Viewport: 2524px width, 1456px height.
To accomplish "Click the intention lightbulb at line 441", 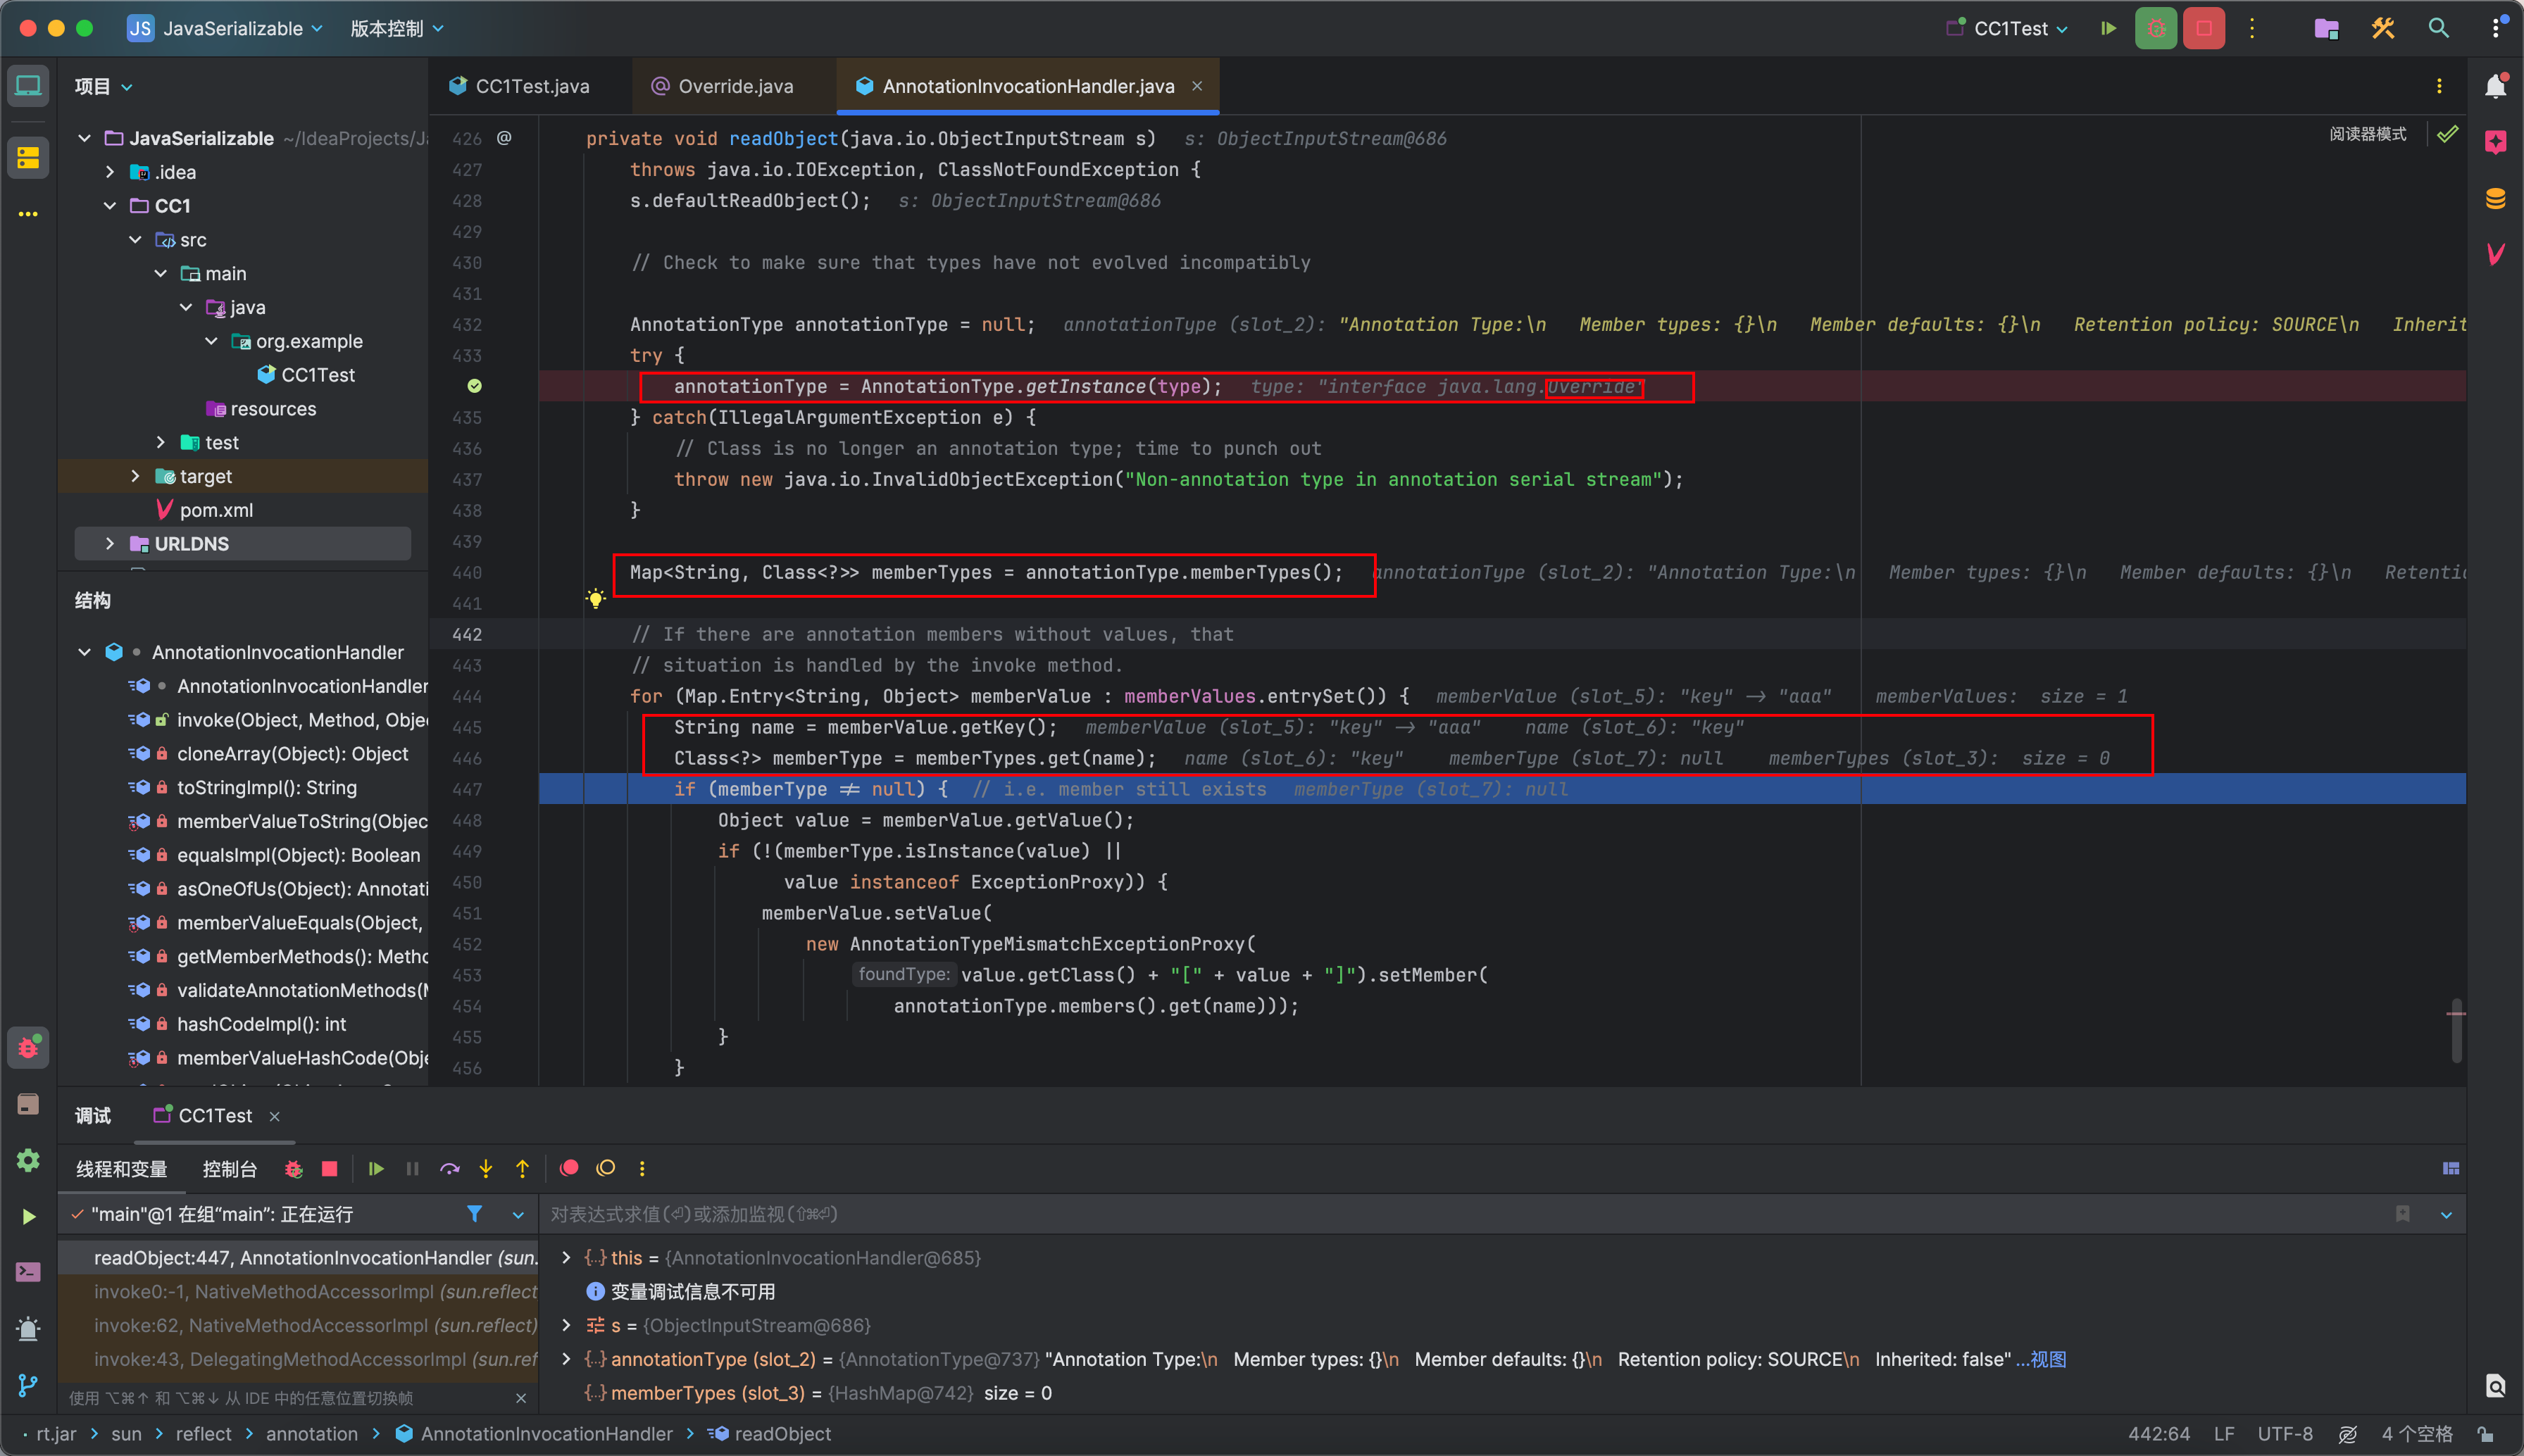I will (x=595, y=599).
